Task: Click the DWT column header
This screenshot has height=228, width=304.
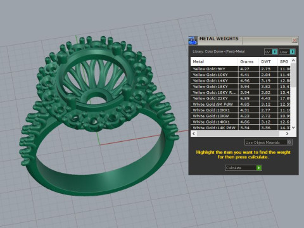Action: pyautogui.click(x=268, y=61)
